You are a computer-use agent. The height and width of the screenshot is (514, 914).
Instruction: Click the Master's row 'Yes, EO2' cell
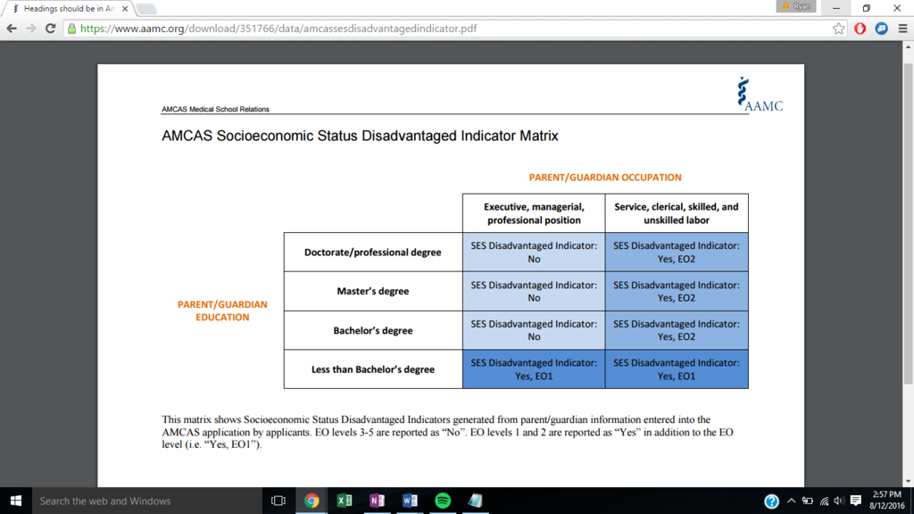click(677, 291)
